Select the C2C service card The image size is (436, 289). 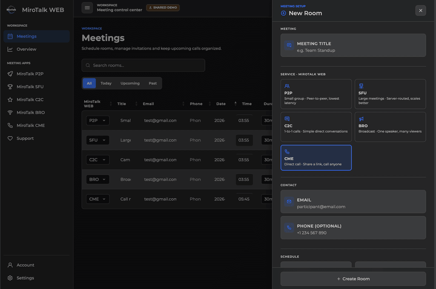316,127
